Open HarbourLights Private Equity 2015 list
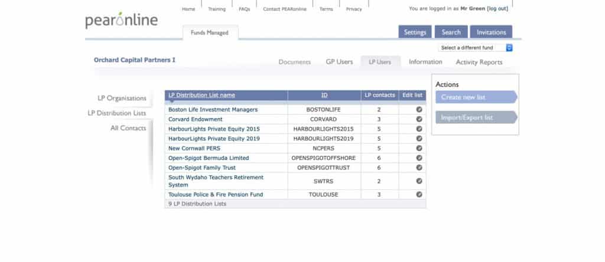 (214, 129)
